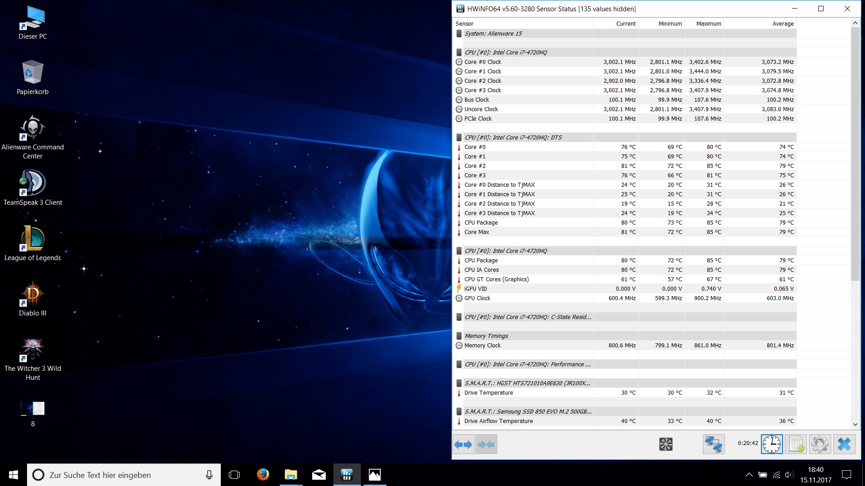The height and width of the screenshot is (486, 865).
Task: Open sensor settings gear button
Action: [x=820, y=445]
